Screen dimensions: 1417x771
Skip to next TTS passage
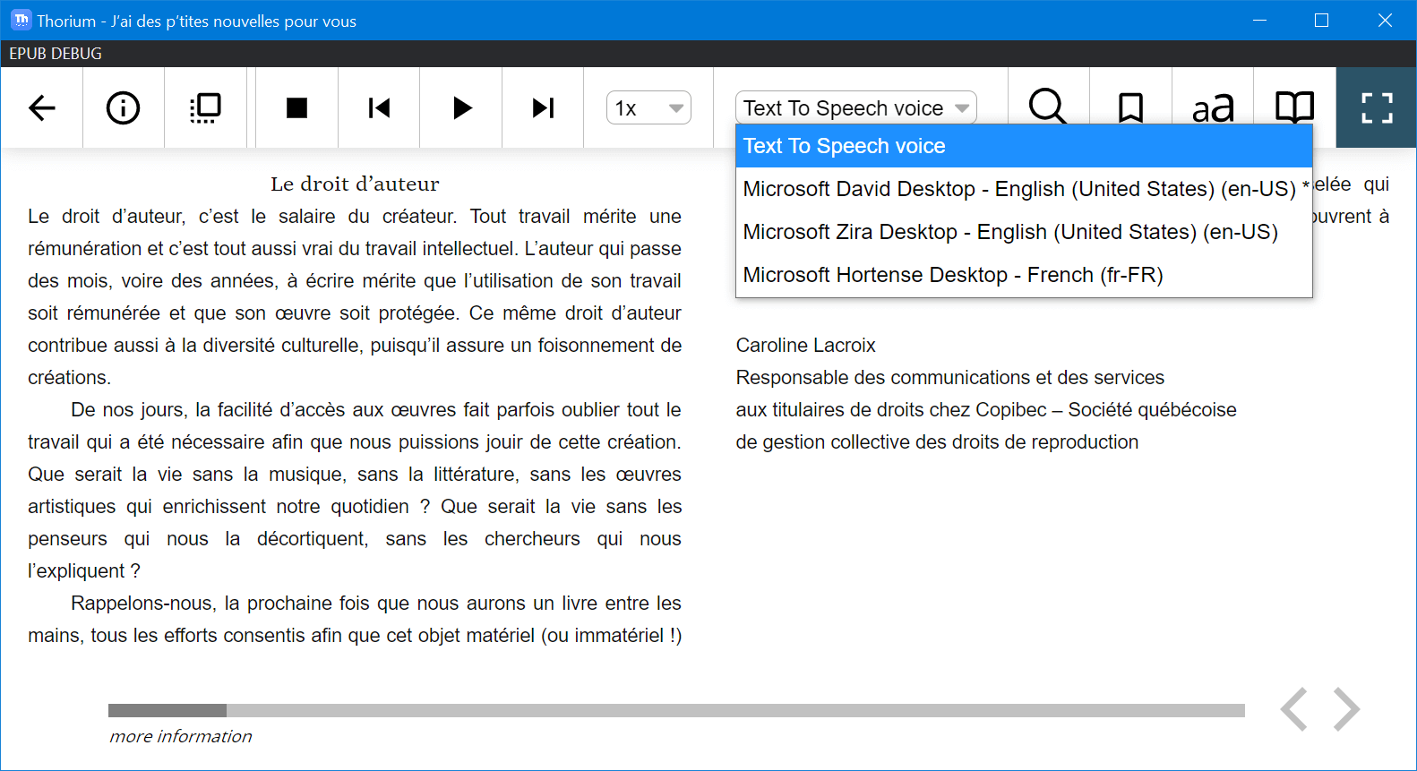544,108
